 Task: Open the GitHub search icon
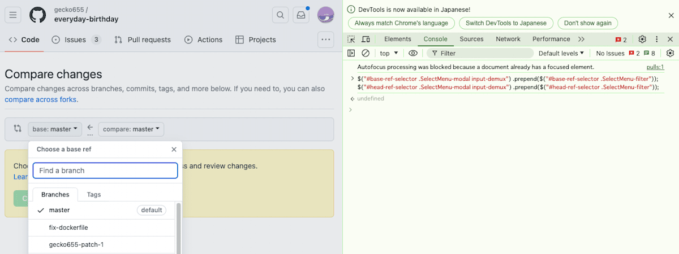click(x=280, y=15)
